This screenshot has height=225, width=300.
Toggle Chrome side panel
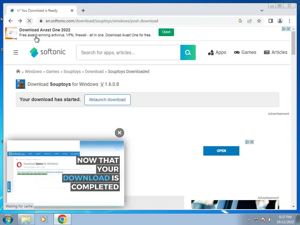point(270,21)
